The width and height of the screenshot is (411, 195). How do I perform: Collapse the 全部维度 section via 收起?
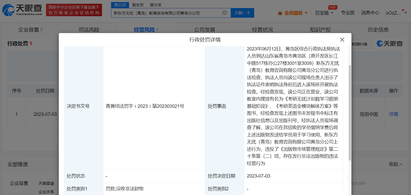coord(395,164)
